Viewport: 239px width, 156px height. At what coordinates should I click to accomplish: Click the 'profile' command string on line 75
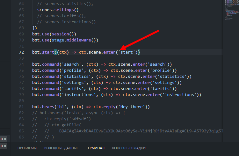(x=73, y=71)
